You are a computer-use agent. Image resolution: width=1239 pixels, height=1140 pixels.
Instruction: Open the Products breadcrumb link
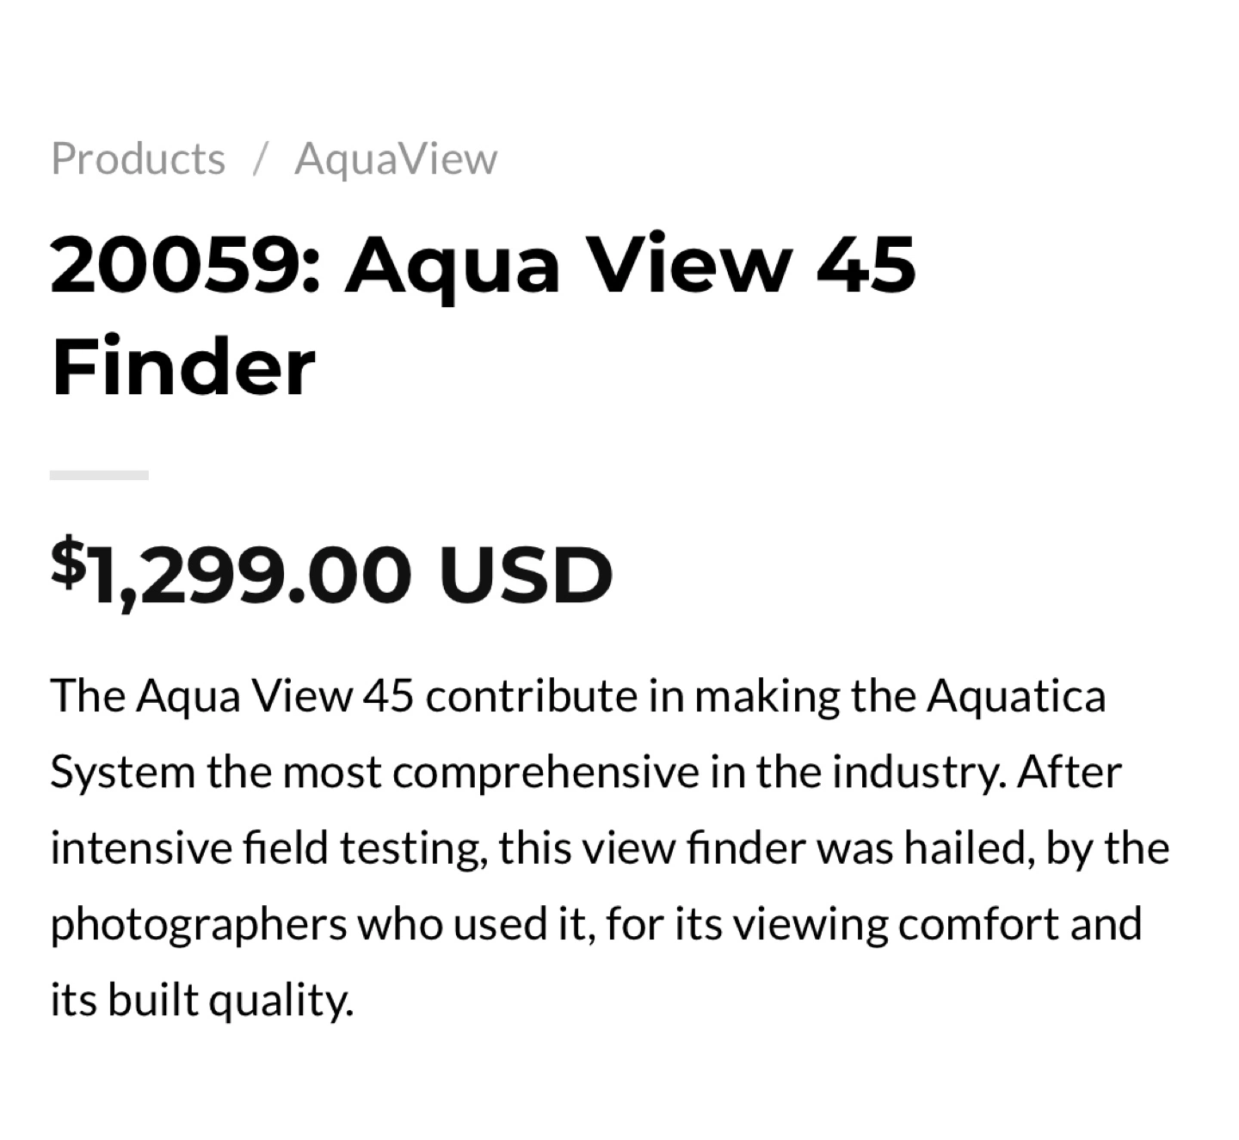pos(138,158)
